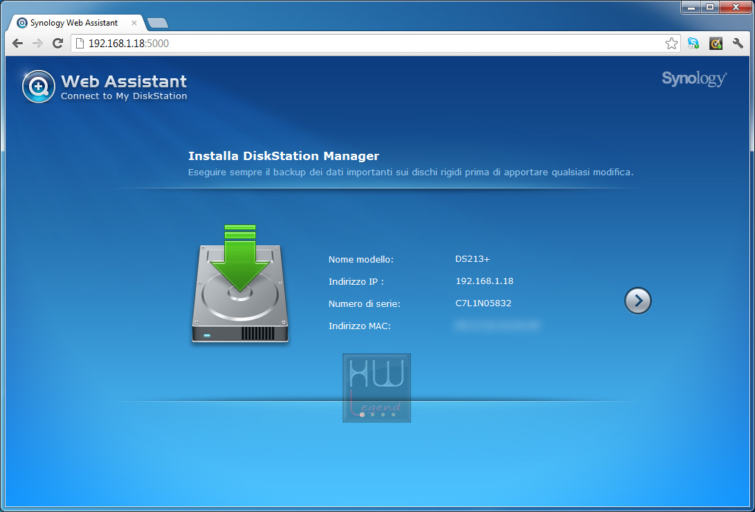Click the Synology brand logo
755x512 pixels.
coord(694,78)
